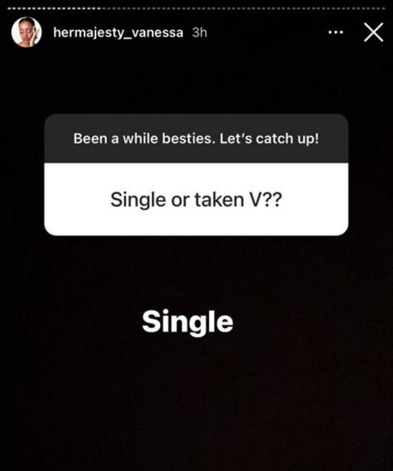The width and height of the screenshot is (393, 471).
Task: Click the current-position boundary on progress bar
Action: click(x=102, y=8)
